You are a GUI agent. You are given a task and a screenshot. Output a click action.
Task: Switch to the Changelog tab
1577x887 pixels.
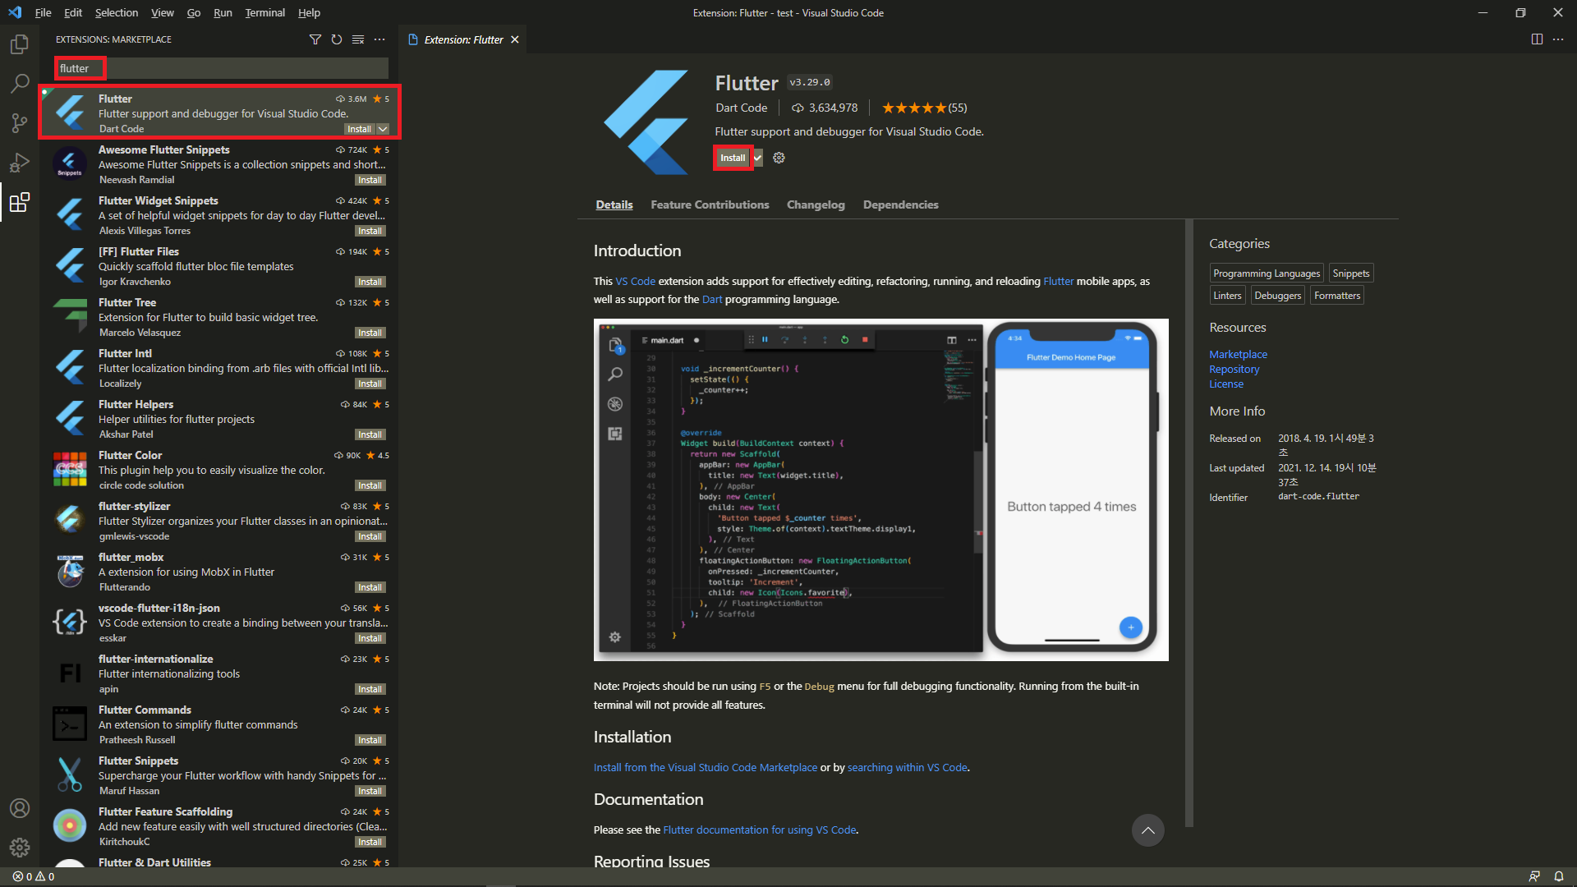(x=815, y=205)
